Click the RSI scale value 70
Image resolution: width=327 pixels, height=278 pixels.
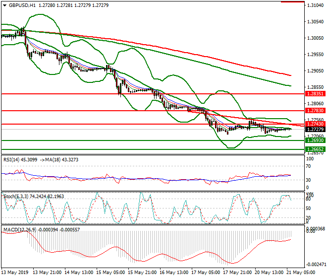pyautogui.click(x=309, y=166)
